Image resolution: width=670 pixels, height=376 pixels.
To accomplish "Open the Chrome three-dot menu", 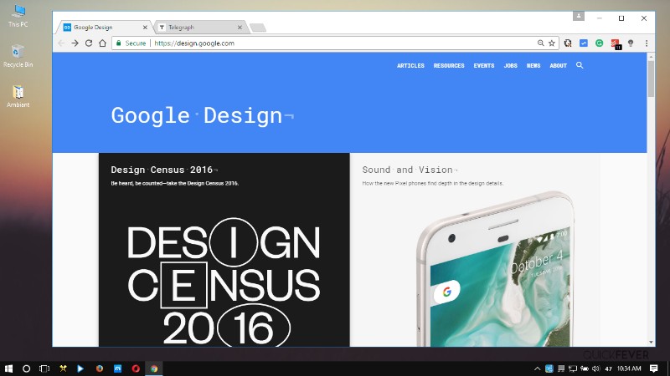I will pyautogui.click(x=647, y=43).
